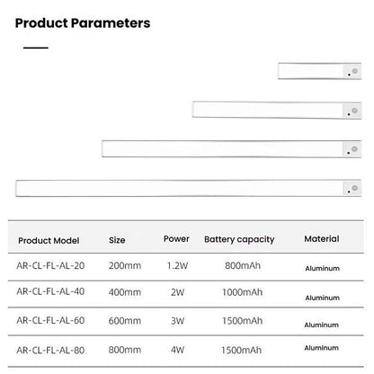Click the Product Parameters heading
This screenshot has height=374, width=374.
pos(83,23)
